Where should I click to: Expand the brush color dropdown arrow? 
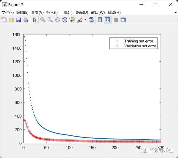click(85, 20)
